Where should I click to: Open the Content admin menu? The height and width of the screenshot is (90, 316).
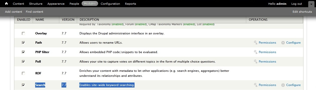click(x=19, y=4)
